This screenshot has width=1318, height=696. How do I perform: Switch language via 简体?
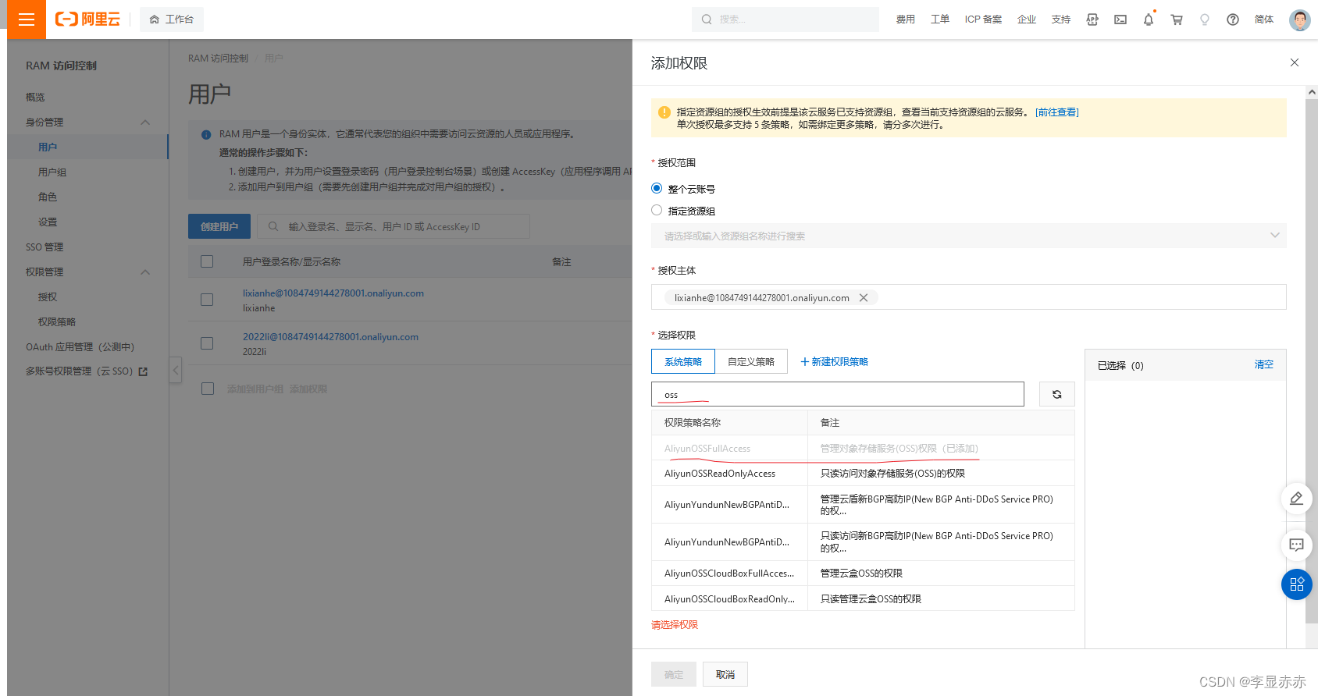point(1264,20)
